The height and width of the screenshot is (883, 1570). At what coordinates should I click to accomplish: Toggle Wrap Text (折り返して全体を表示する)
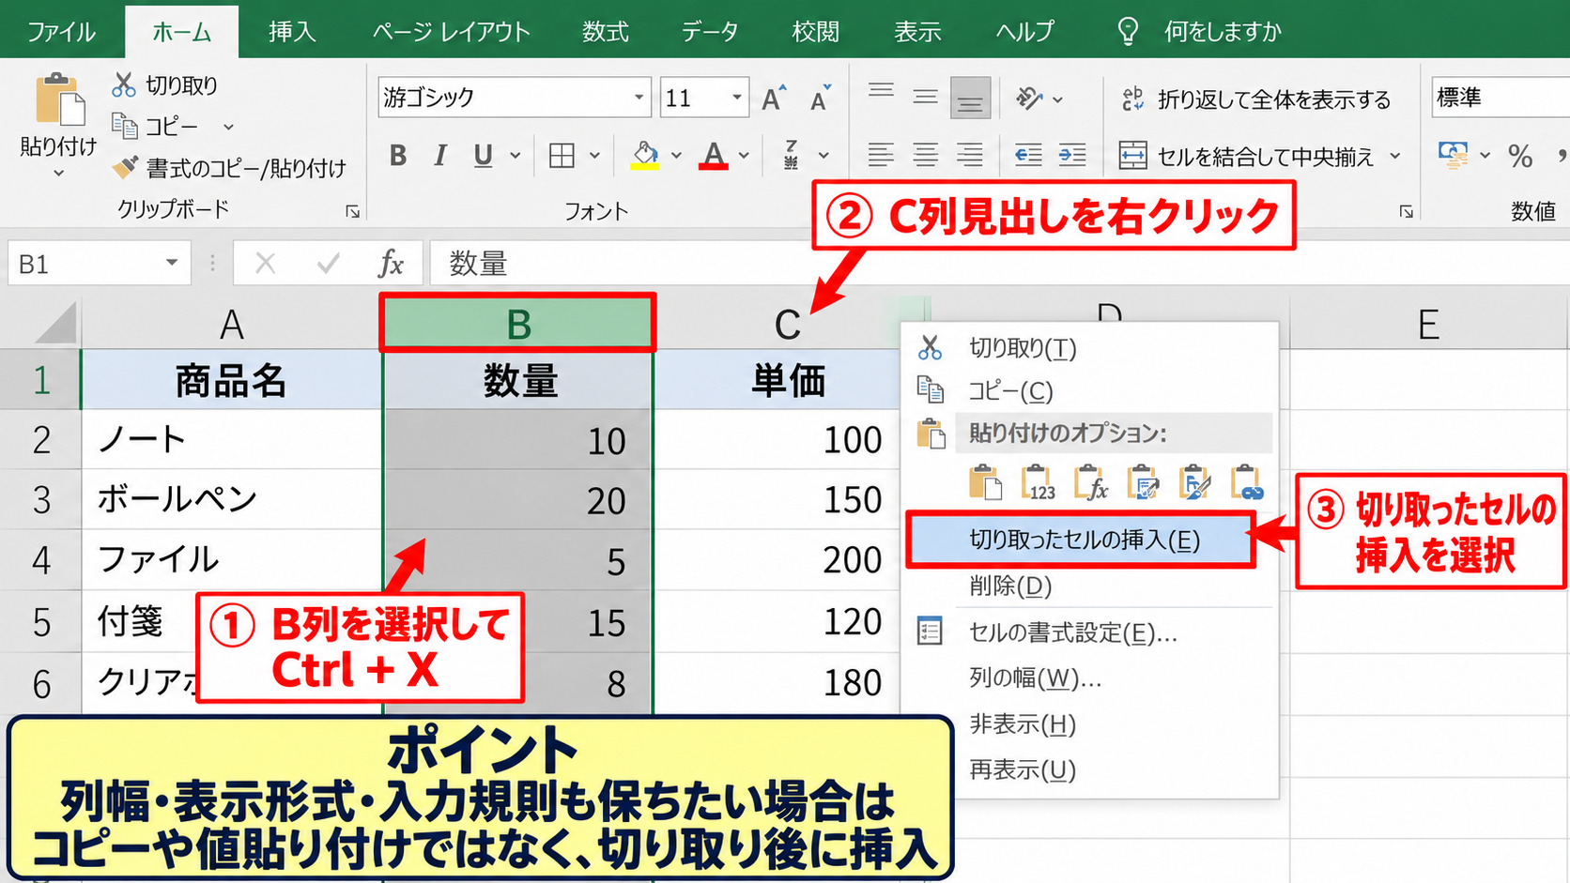[1255, 99]
